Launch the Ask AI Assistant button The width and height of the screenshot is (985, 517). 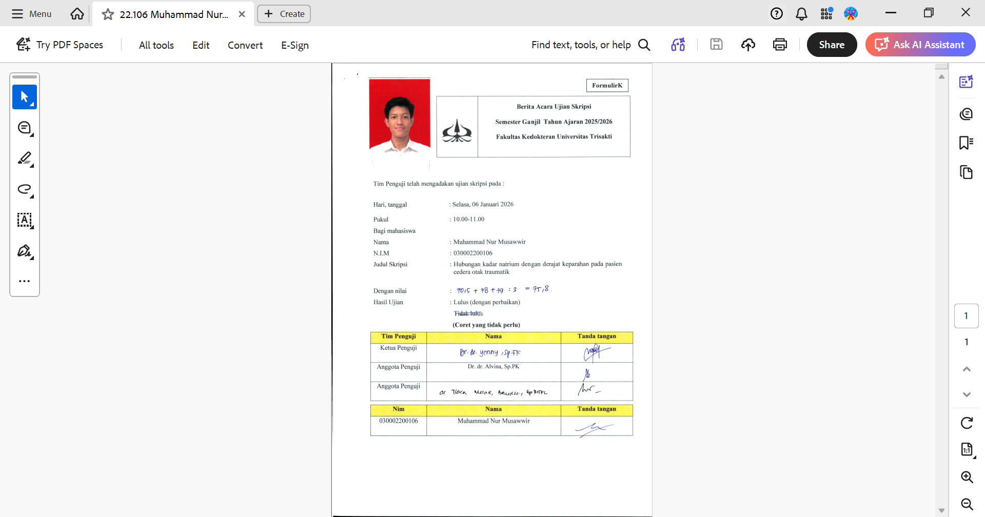pos(920,45)
